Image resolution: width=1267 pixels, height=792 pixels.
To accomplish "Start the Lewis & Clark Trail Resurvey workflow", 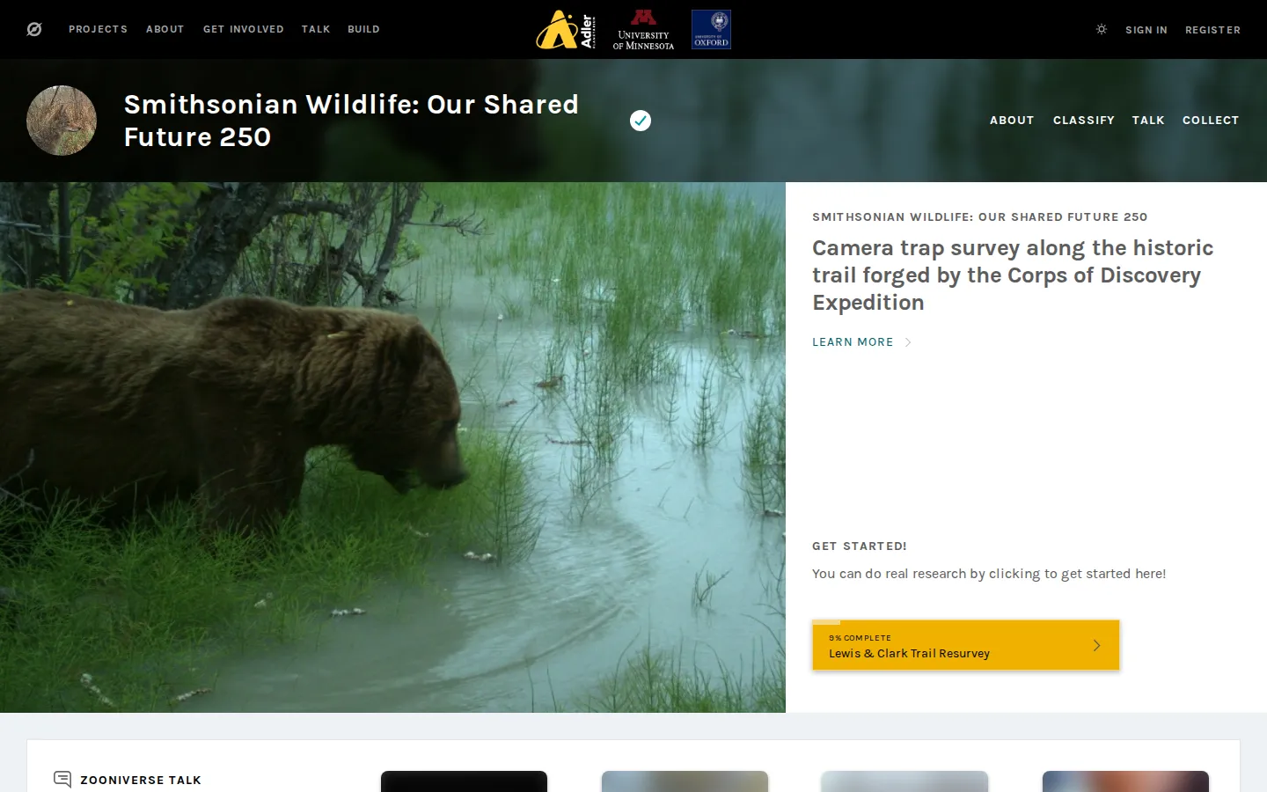I will [965, 645].
